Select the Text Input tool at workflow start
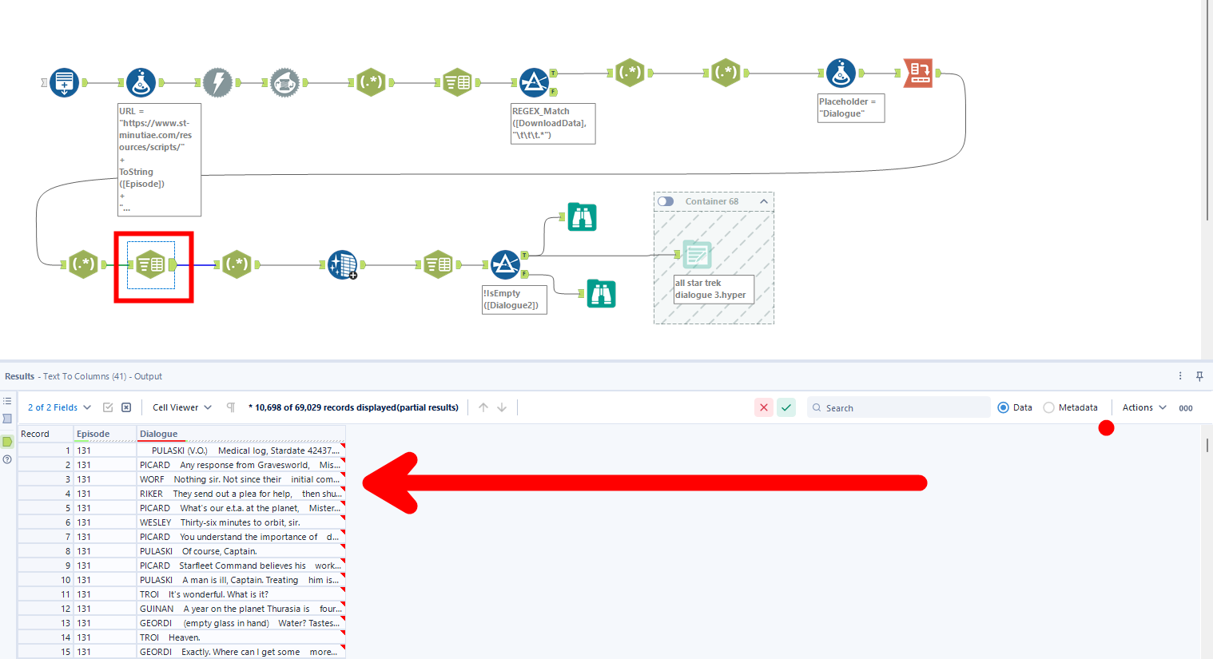1213x659 pixels. click(64, 82)
